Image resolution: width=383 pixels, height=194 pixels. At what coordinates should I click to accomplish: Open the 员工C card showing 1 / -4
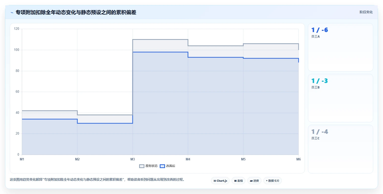(340, 149)
